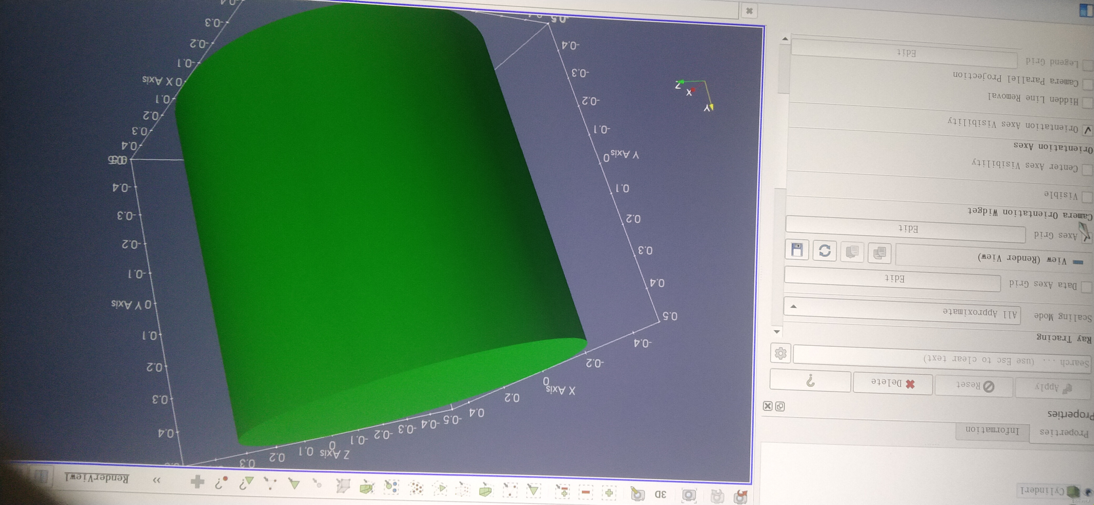Toggle Orientation Axes Visibility checkbox

(x=1088, y=130)
